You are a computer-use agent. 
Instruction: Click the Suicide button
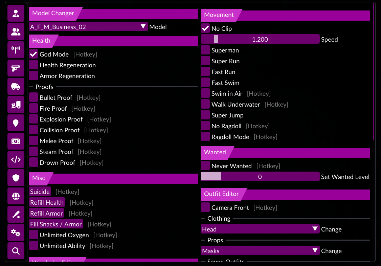tap(40, 192)
